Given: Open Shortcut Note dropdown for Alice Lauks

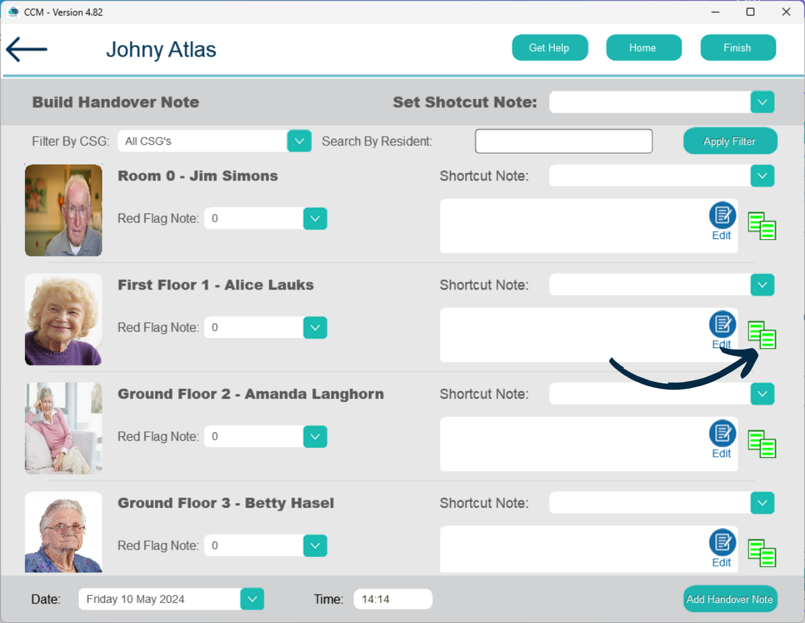Looking at the screenshot, I should [x=763, y=285].
